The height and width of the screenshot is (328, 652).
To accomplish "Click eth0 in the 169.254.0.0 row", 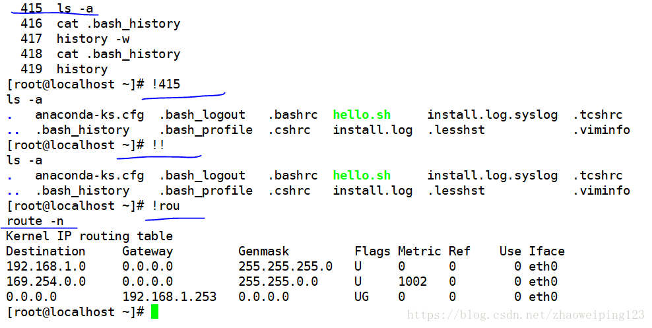I will coord(543,282).
